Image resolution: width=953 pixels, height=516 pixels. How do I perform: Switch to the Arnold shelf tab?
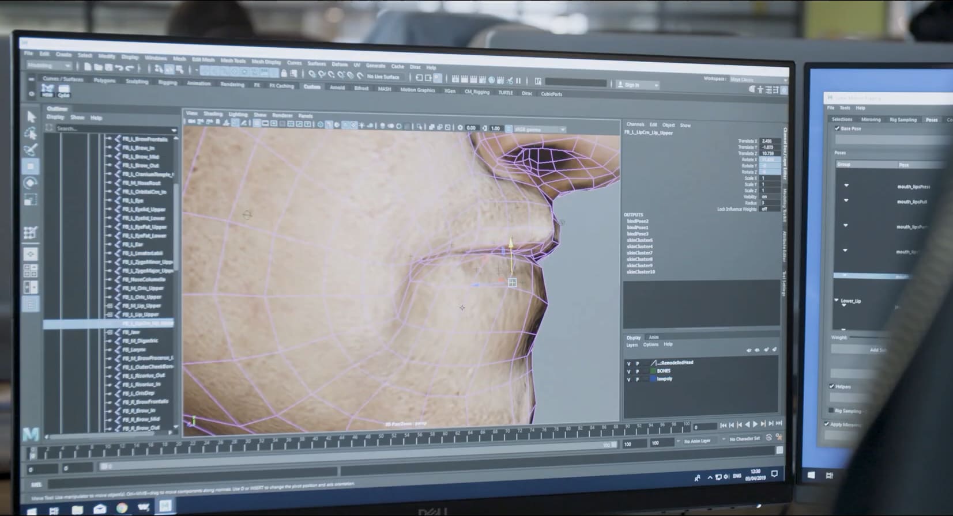tap(337, 88)
